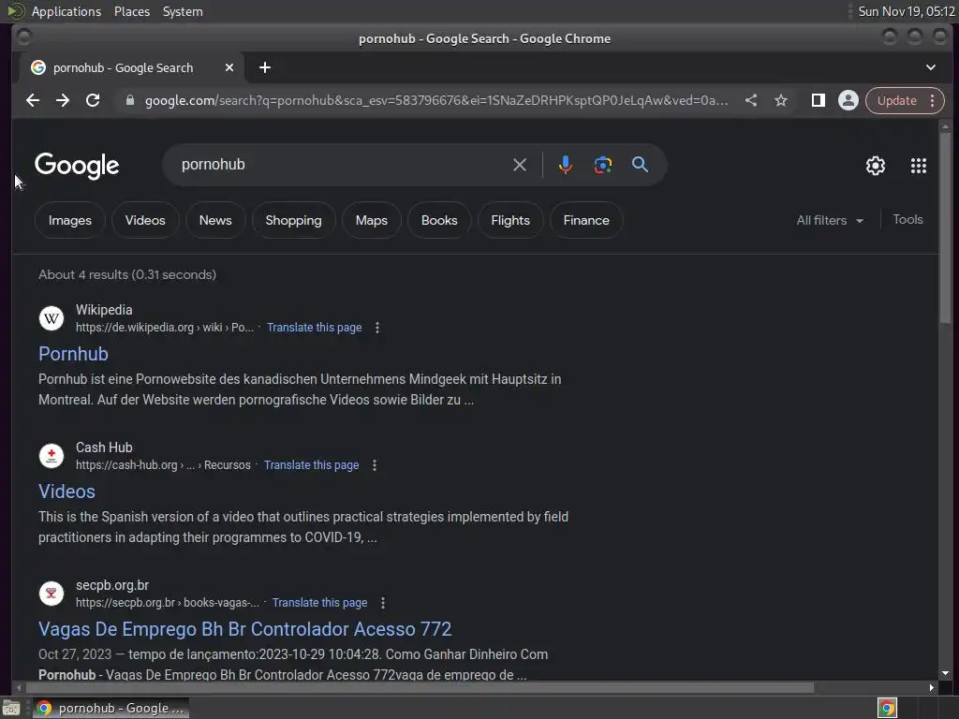Submit search with the magnifier icon

(640, 165)
